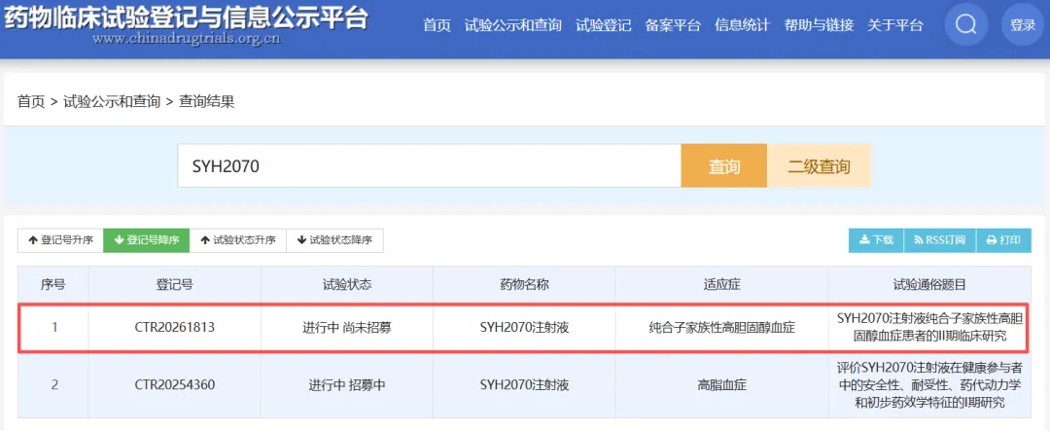Click the 药物名称 column header
The image size is (1050, 431).
click(524, 284)
